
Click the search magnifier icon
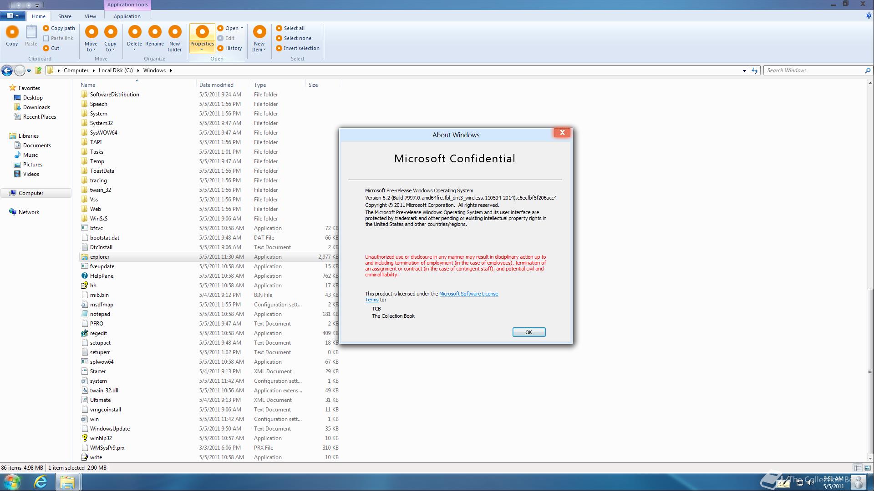tap(867, 70)
